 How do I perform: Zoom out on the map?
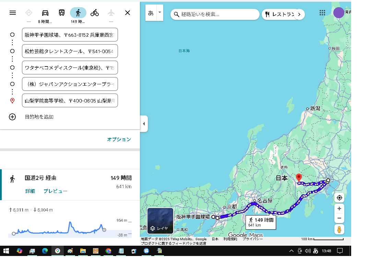point(339,218)
